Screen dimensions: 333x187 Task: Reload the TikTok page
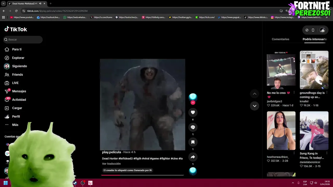[16, 11]
